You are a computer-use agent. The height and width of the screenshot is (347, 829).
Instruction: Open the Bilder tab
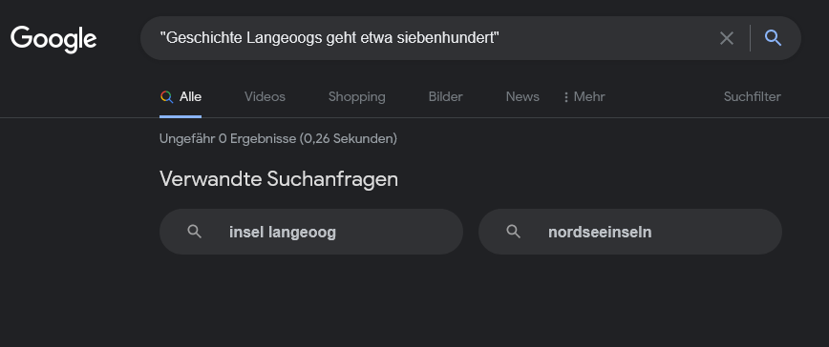click(446, 97)
